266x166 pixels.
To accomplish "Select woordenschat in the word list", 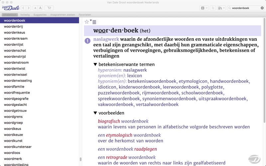I will click(39, 50).
